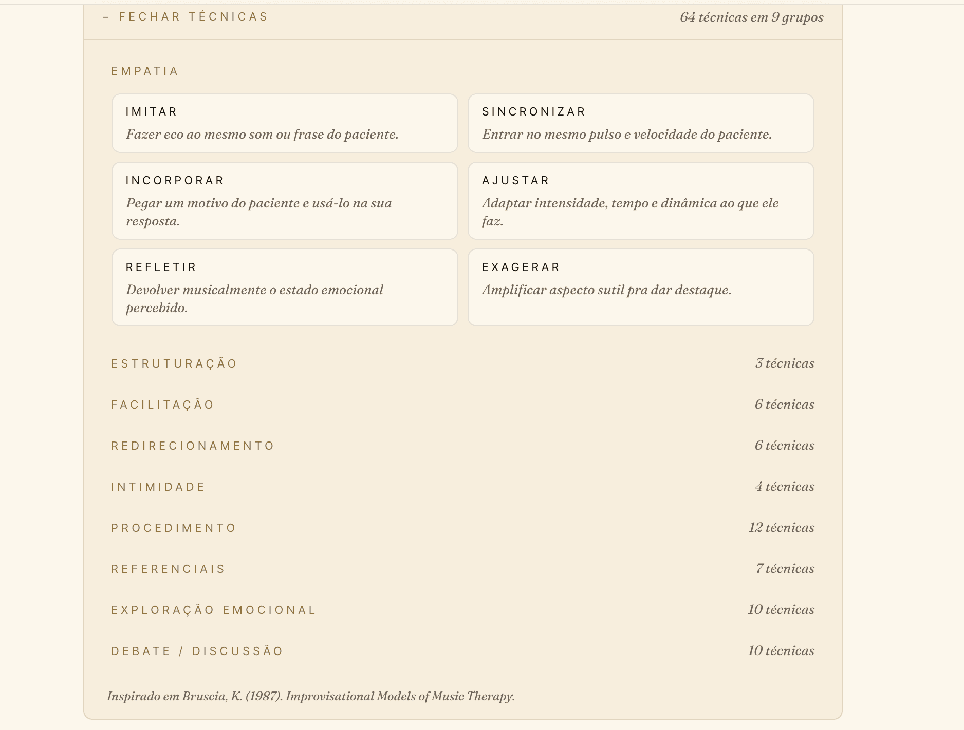The image size is (964, 730).
Task: Select the Sincronizar technique card
Action: click(641, 123)
